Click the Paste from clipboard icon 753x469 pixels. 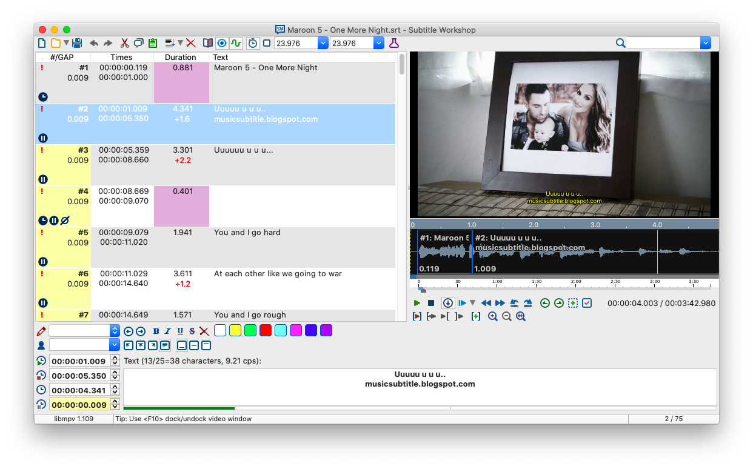152,43
